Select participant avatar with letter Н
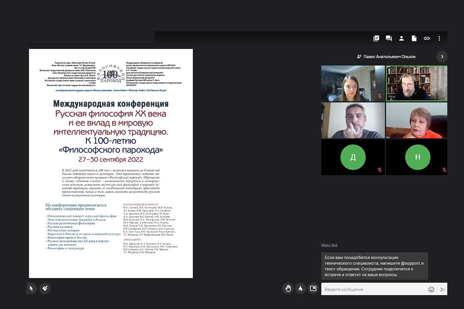 pos(417,158)
